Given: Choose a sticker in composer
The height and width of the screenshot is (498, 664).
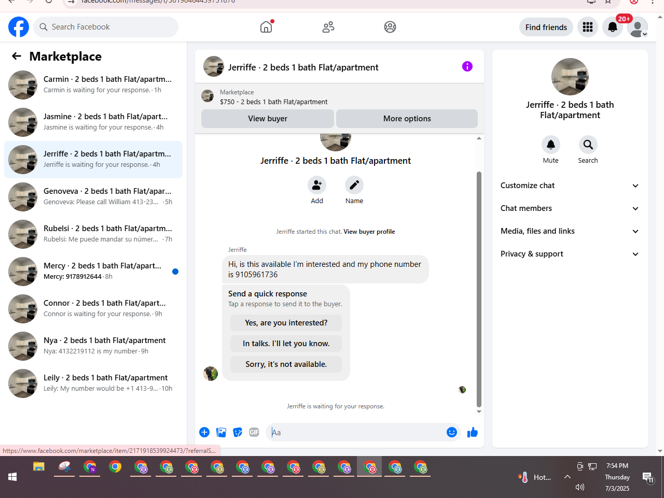Looking at the screenshot, I should point(238,432).
